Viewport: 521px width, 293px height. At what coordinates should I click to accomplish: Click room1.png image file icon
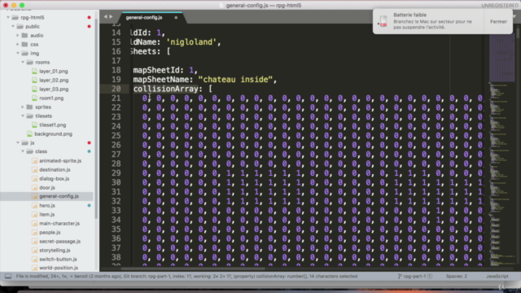click(x=34, y=98)
